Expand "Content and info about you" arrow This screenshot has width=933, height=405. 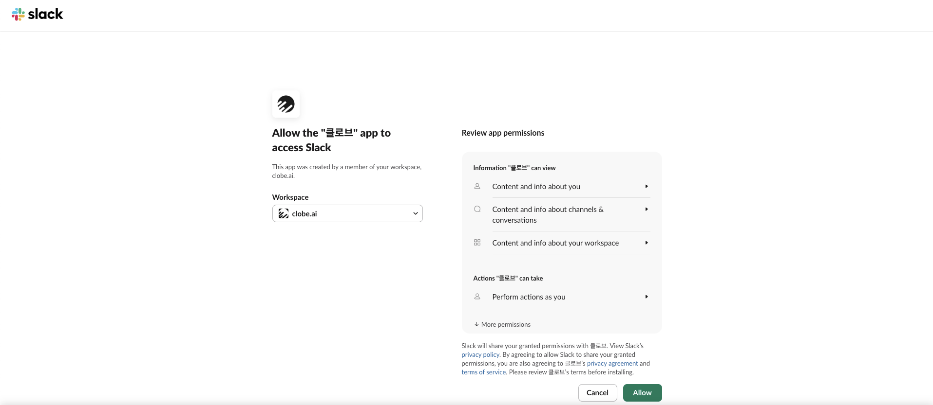point(647,186)
